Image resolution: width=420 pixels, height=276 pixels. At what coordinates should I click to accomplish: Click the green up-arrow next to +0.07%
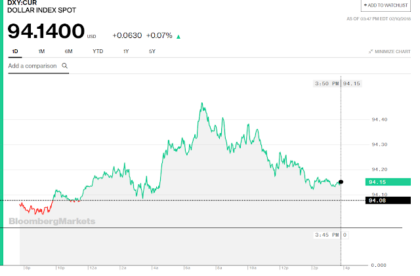(179, 36)
